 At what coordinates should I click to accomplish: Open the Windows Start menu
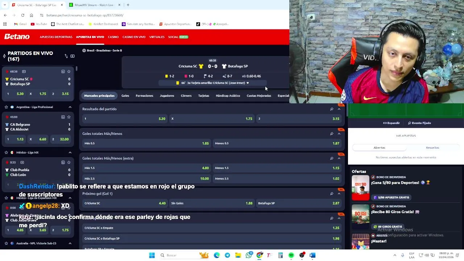click(x=152, y=255)
